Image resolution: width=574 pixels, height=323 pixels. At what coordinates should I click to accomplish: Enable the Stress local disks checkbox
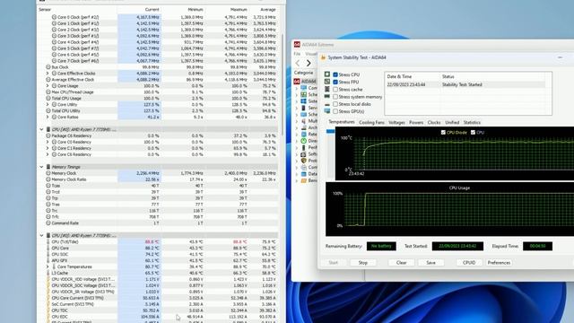[x=335, y=104]
